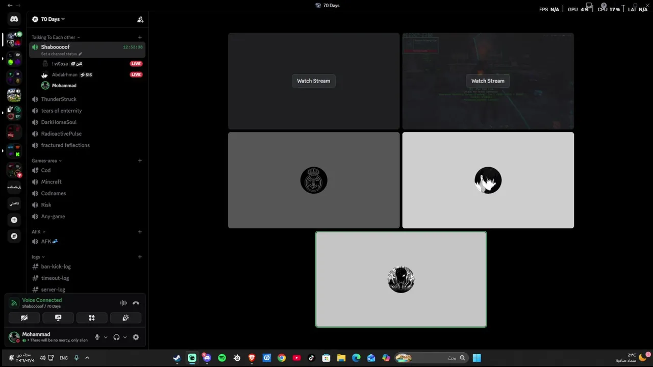This screenshot has height=367, width=653.
Task: Open Brave browser from the taskbar
Action: click(252, 358)
